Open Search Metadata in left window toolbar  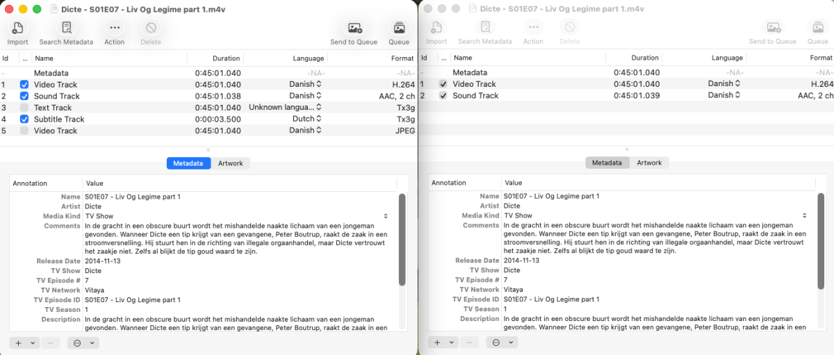pyautogui.click(x=67, y=28)
